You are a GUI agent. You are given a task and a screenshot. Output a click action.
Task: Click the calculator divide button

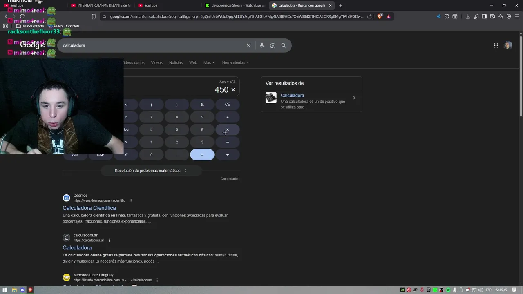click(x=228, y=117)
